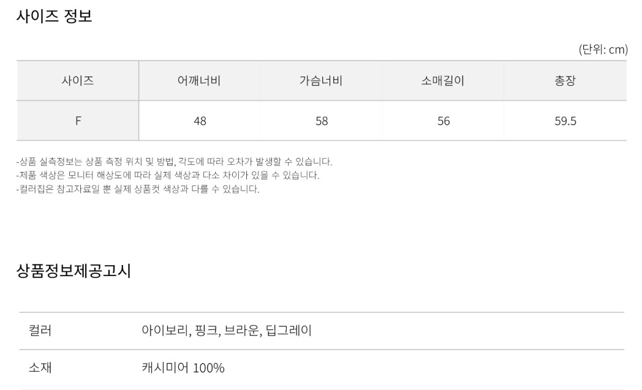The width and height of the screenshot is (642, 390).
Task: Click the 가슴너비 column header
Action: (x=322, y=81)
